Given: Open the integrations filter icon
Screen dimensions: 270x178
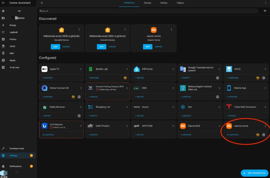Looking at the screenshot, I should (x=265, y=11).
